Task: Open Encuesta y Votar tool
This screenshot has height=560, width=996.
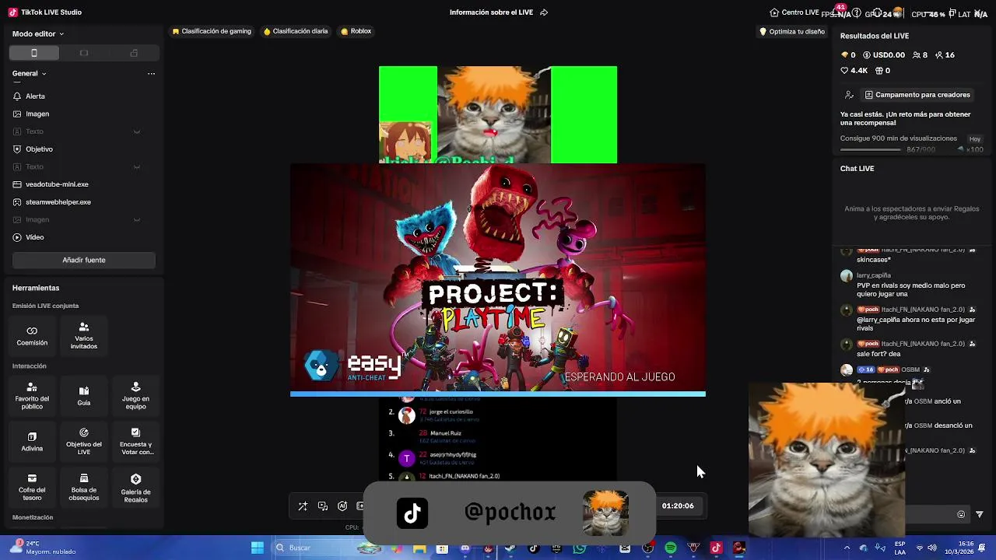Action: point(135,442)
